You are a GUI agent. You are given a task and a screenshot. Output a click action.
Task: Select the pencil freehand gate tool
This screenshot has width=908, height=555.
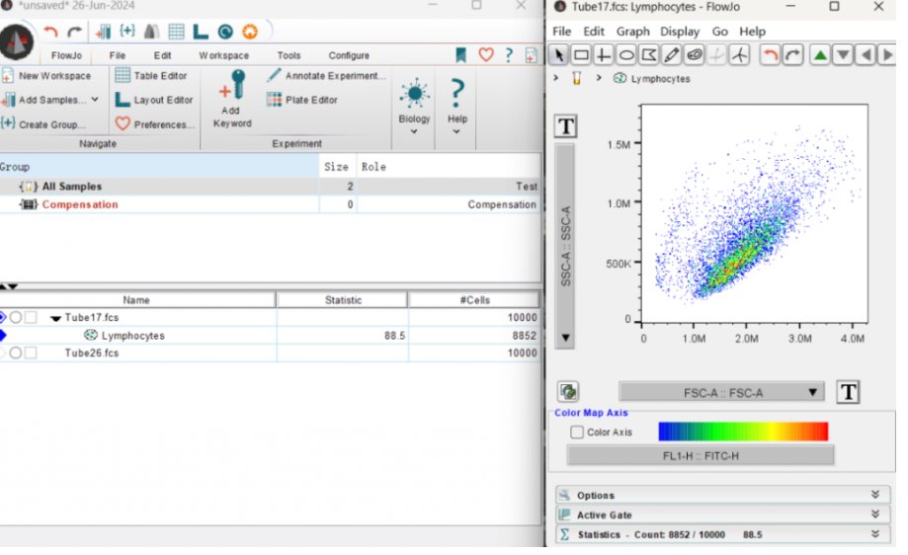point(671,55)
